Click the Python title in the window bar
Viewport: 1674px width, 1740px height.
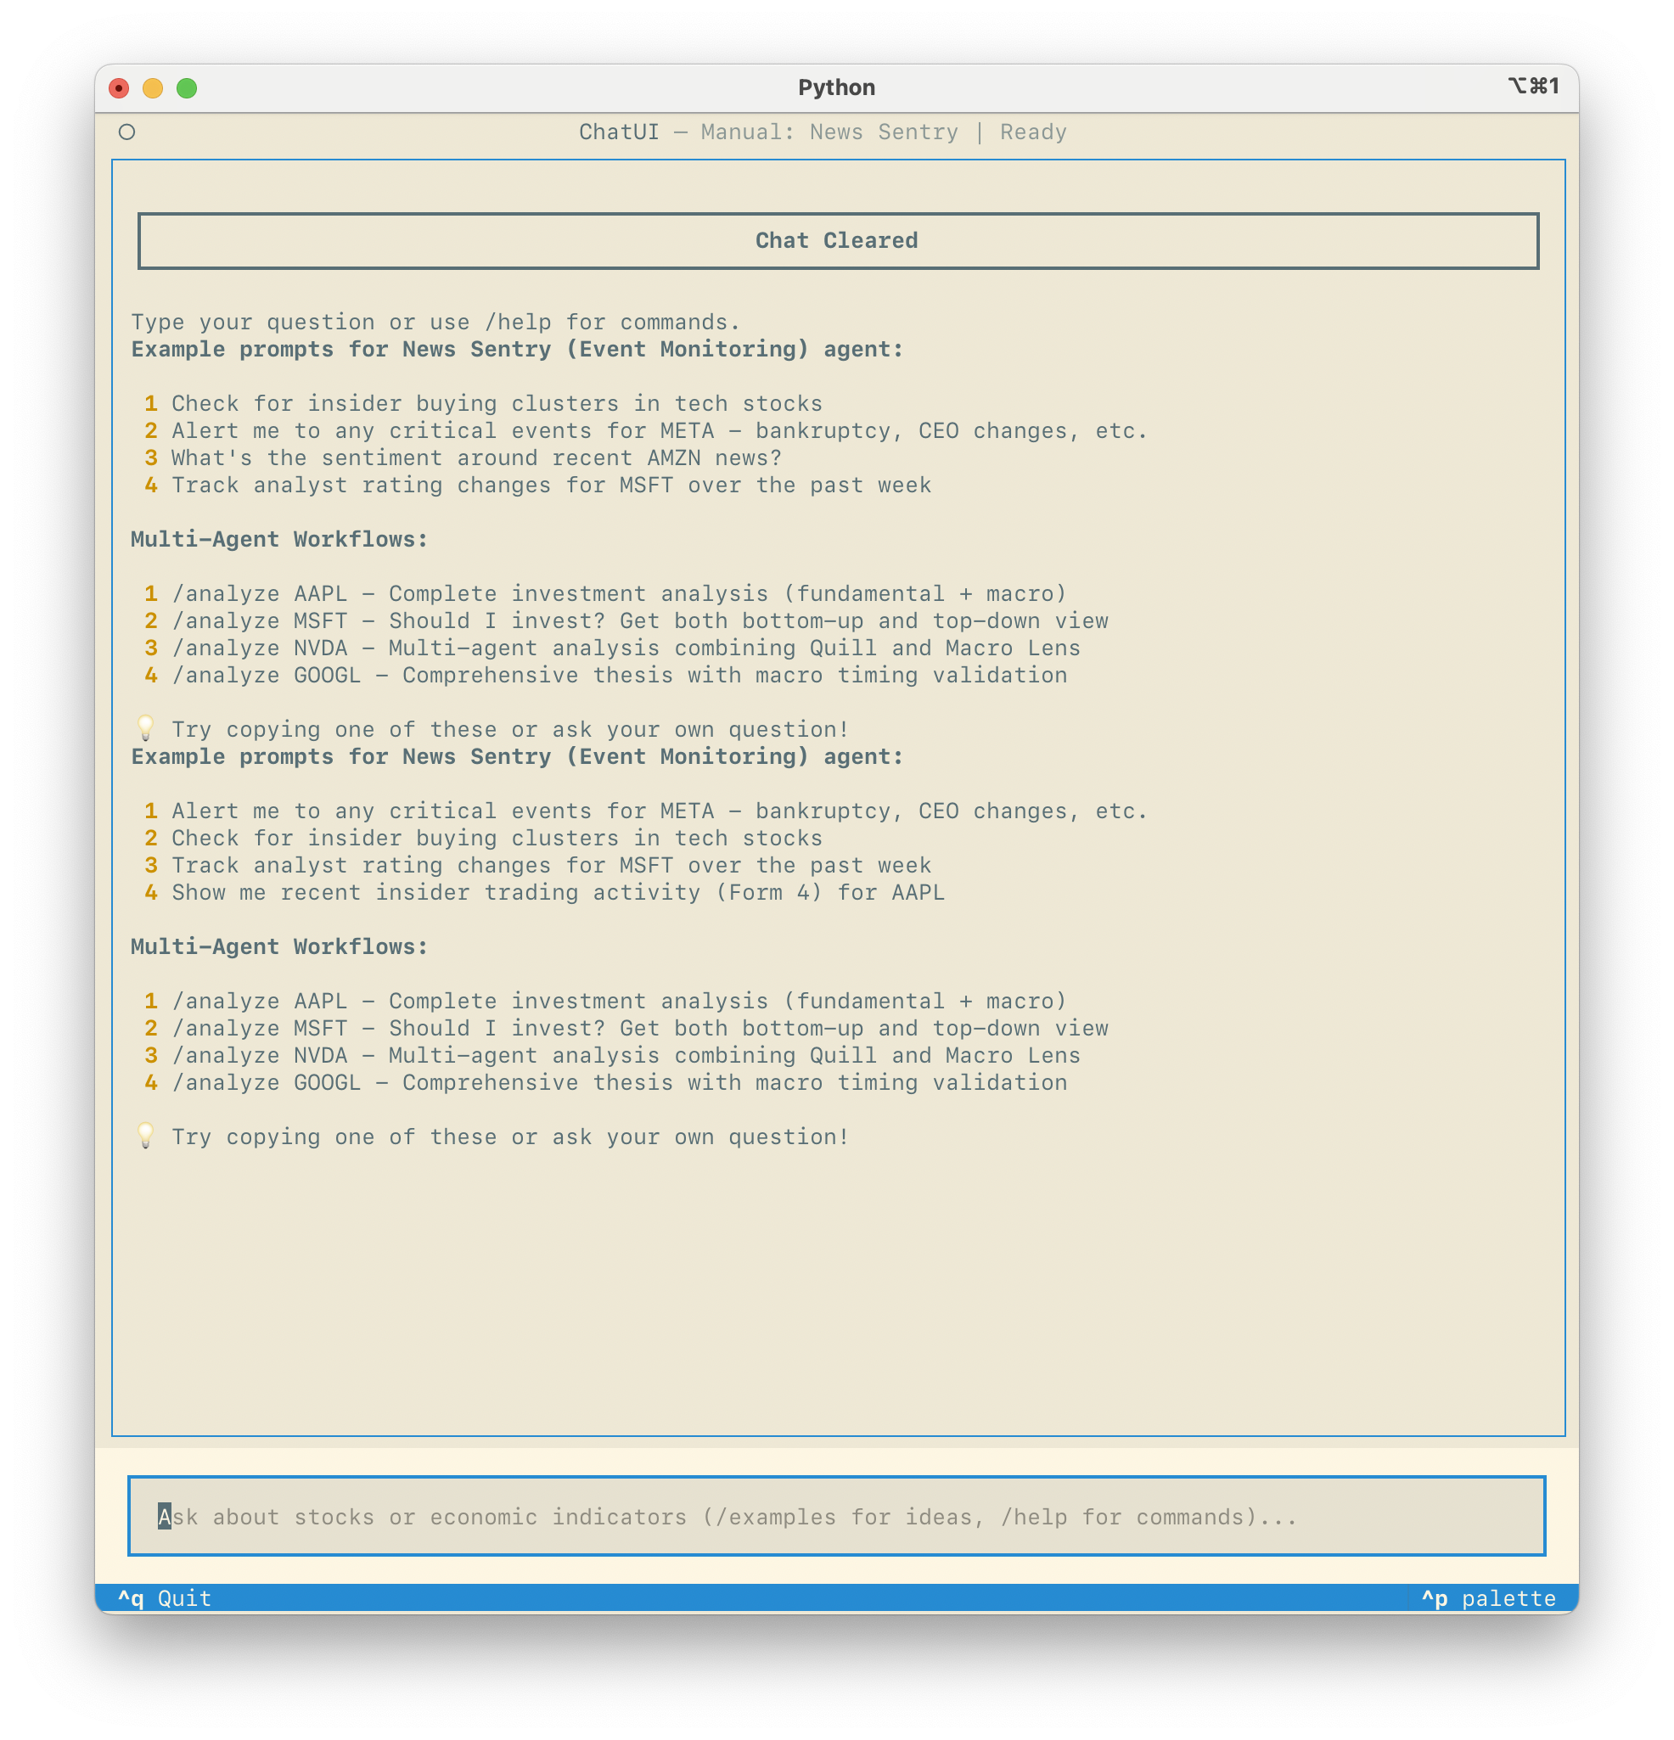[x=835, y=87]
